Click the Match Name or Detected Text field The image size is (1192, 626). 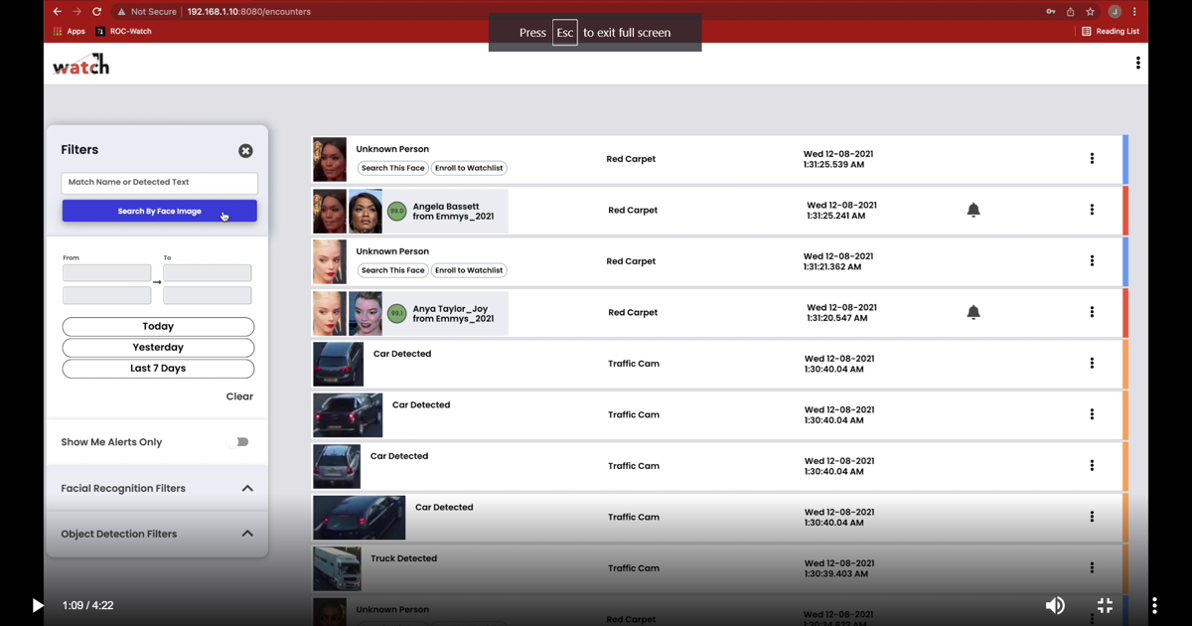[x=159, y=183]
